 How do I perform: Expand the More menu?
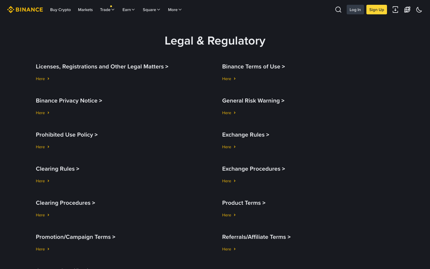tap(174, 10)
